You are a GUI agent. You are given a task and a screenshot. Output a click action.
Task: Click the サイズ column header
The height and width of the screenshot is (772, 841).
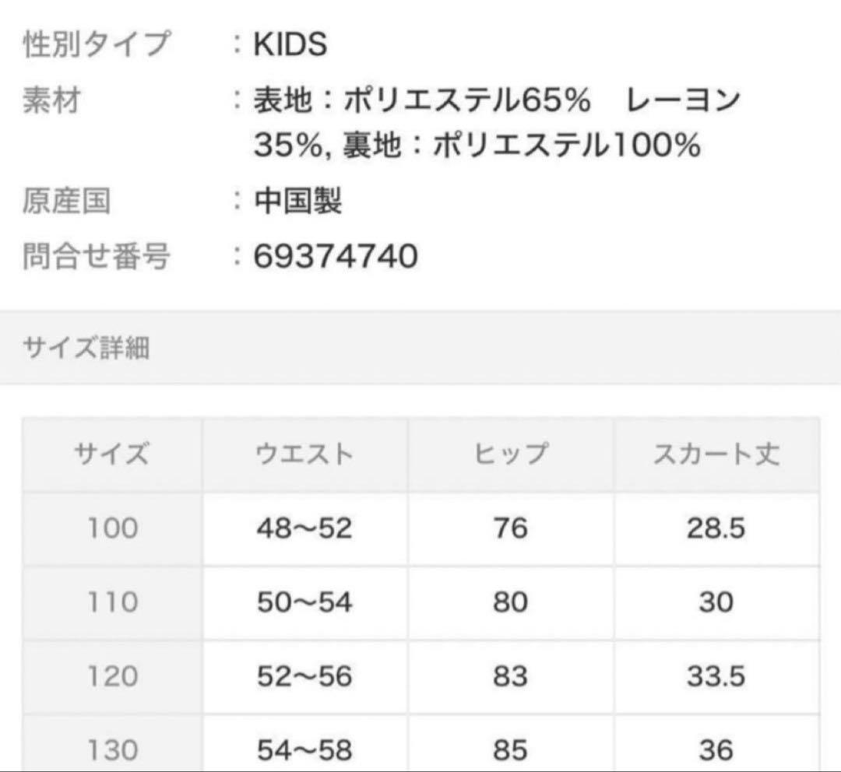tap(112, 454)
